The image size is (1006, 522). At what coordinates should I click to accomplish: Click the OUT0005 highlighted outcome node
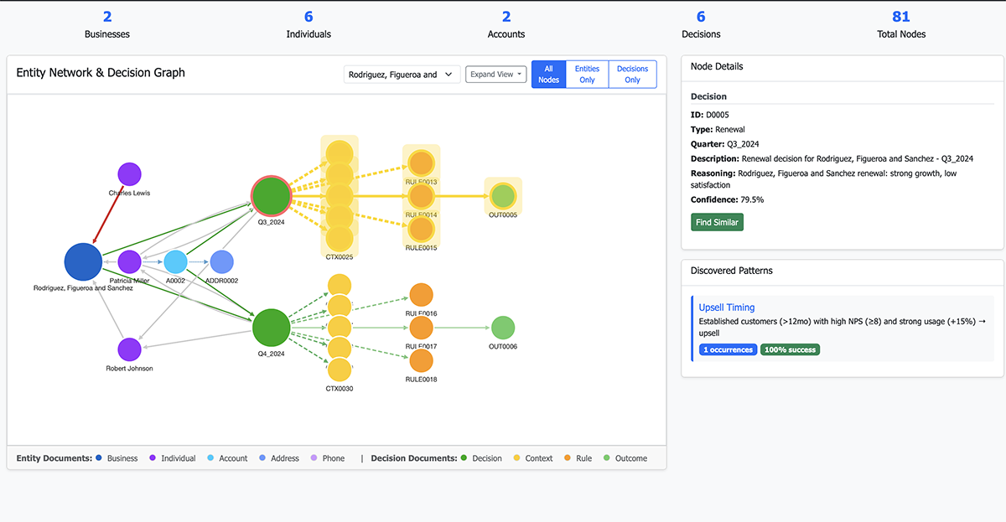(502, 196)
